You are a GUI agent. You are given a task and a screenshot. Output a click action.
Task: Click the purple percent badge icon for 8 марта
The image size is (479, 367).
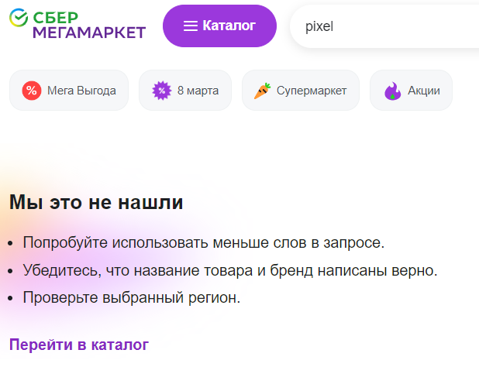coord(161,91)
